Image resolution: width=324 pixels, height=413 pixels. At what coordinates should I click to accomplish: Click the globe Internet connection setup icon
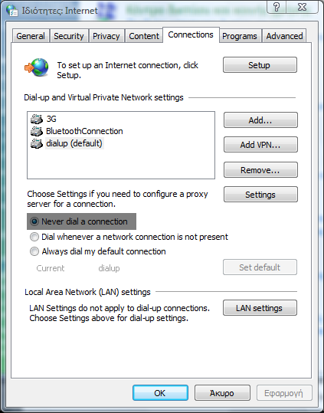pos(37,67)
